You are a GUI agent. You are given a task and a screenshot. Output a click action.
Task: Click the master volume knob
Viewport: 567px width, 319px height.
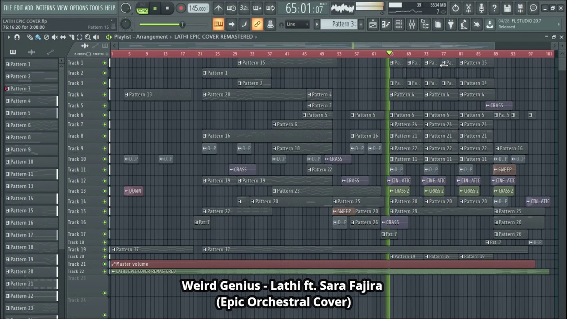[126, 8]
